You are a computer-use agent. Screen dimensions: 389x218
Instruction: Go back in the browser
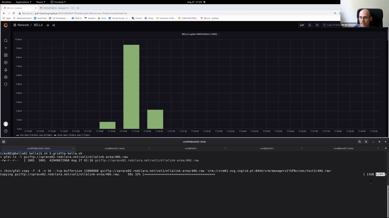click(x=4, y=13)
